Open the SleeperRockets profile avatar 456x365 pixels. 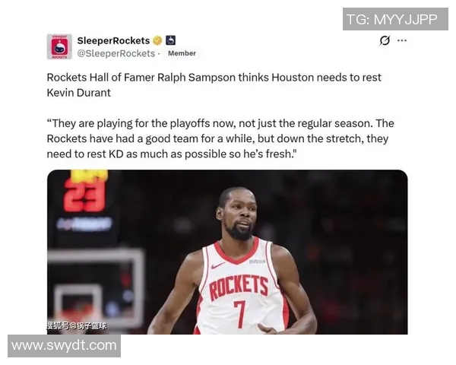[59, 46]
